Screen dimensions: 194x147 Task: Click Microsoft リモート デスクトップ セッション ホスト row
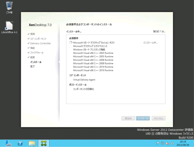[x=94, y=43]
